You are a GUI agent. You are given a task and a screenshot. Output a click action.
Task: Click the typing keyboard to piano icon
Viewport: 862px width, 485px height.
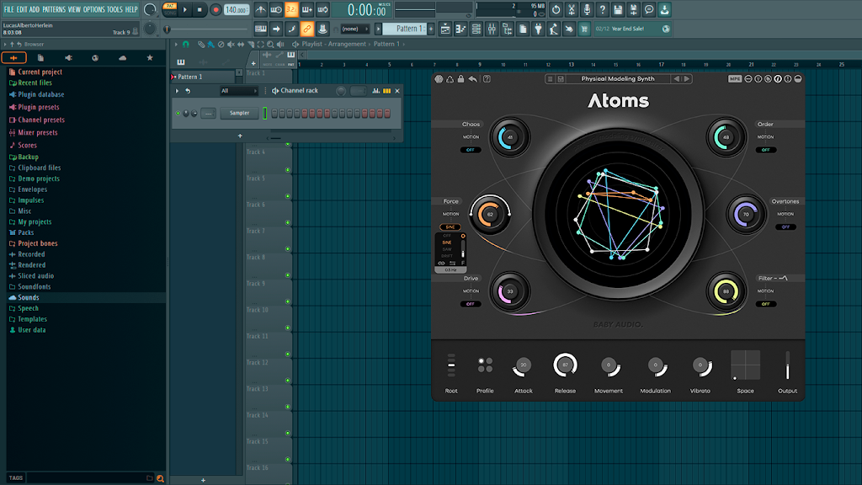pos(261,29)
